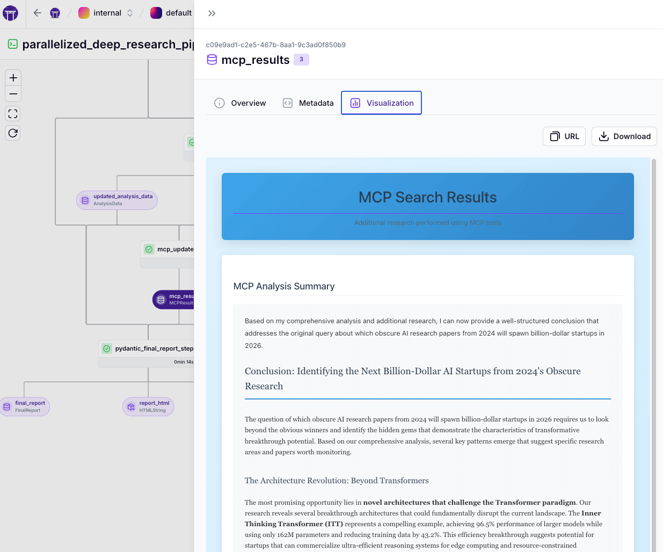The image size is (663, 552).
Task: Click the ZenML logo in the header
Action: (10, 13)
